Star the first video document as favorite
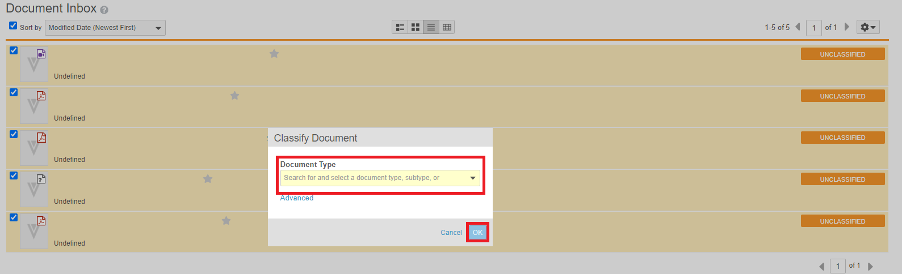Image resolution: width=902 pixels, height=274 pixels. tap(274, 54)
